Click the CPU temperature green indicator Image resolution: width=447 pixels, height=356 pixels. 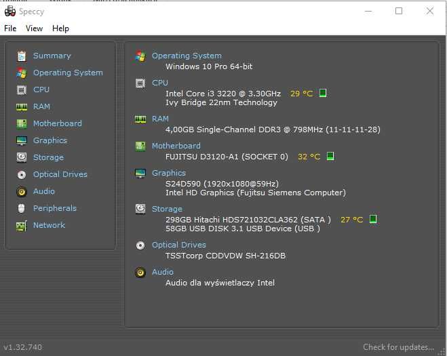(x=323, y=93)
